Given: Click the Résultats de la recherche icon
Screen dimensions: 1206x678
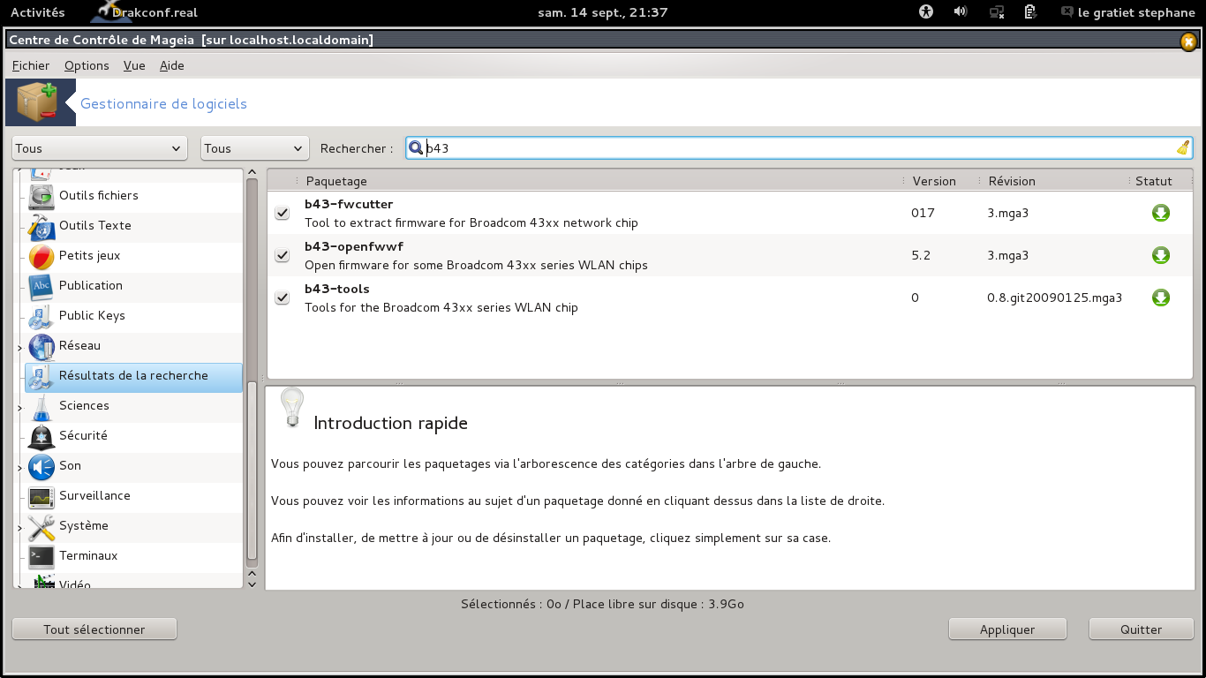Looking at the screenshot, I should 41,376.
